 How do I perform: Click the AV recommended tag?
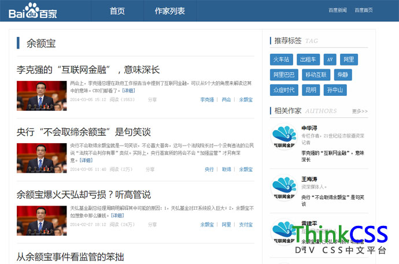[x=330, y=60]
